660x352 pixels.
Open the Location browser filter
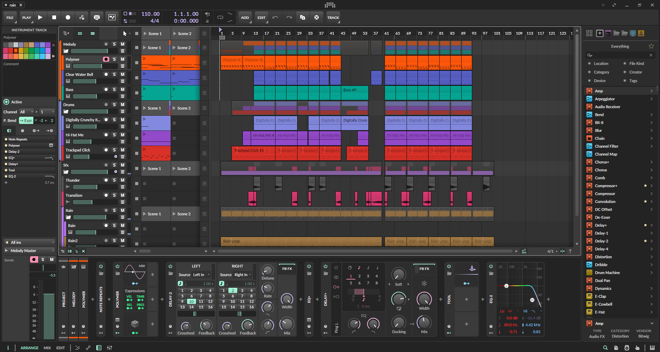tap(601, 63)
